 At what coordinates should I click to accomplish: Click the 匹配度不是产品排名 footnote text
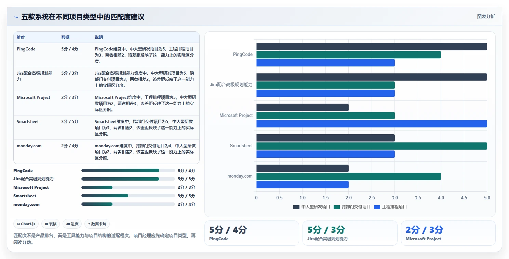[105, 239]
